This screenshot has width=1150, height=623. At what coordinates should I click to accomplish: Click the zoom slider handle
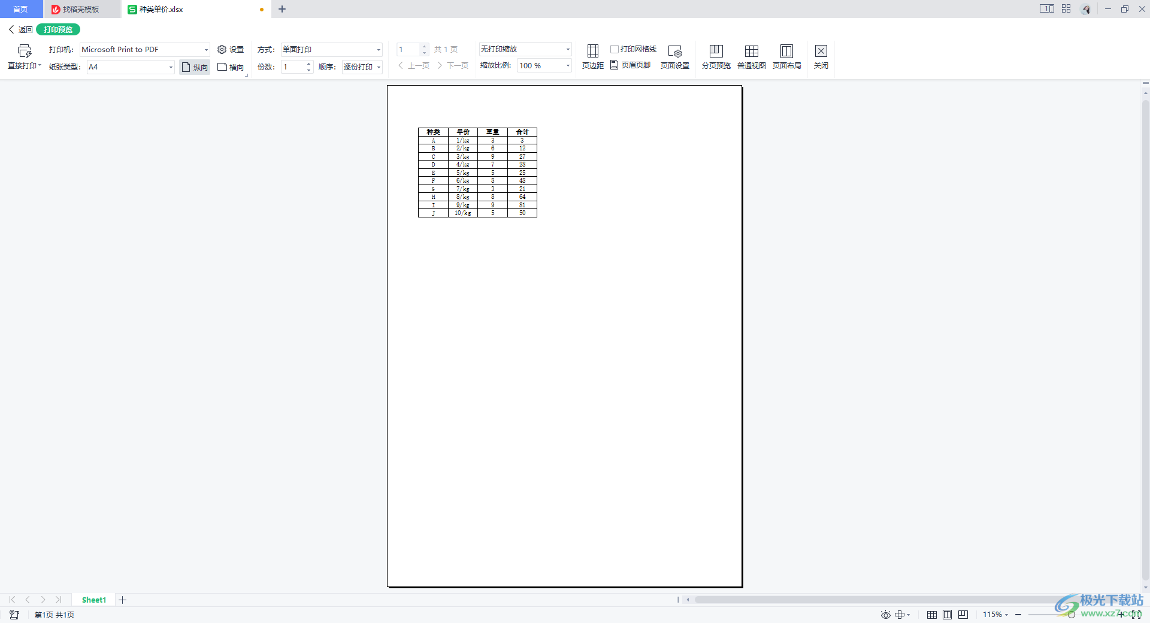1072,615
